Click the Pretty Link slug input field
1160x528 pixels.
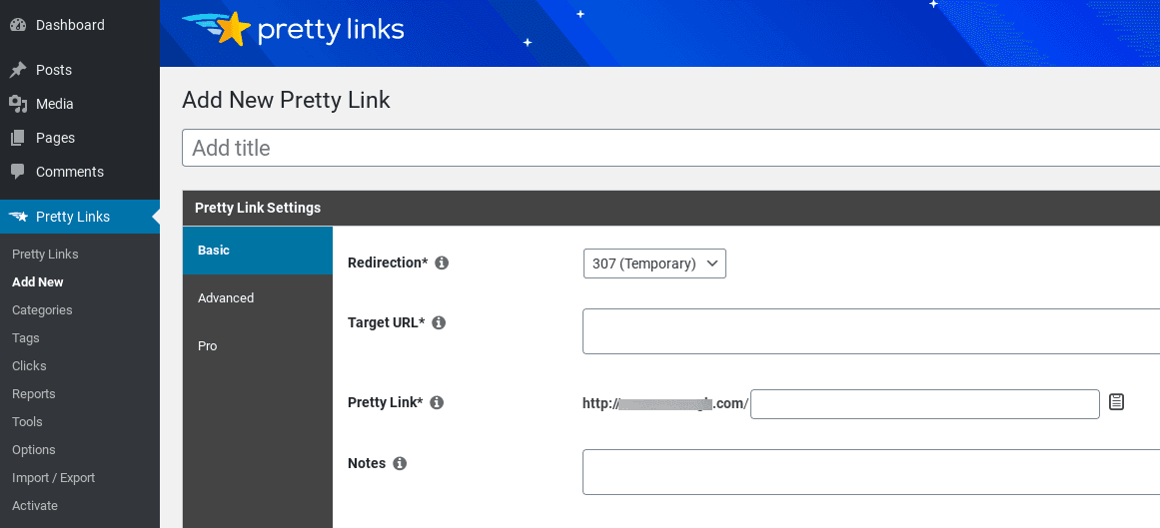[925, 404]
